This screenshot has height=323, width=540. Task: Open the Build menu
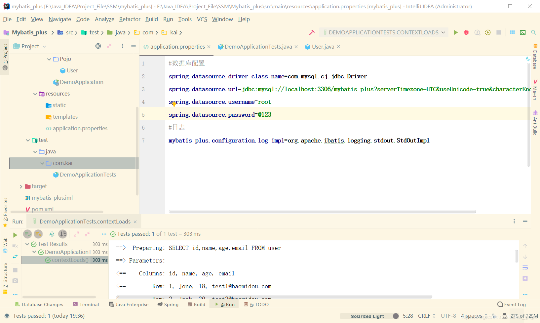pos(152,19)
